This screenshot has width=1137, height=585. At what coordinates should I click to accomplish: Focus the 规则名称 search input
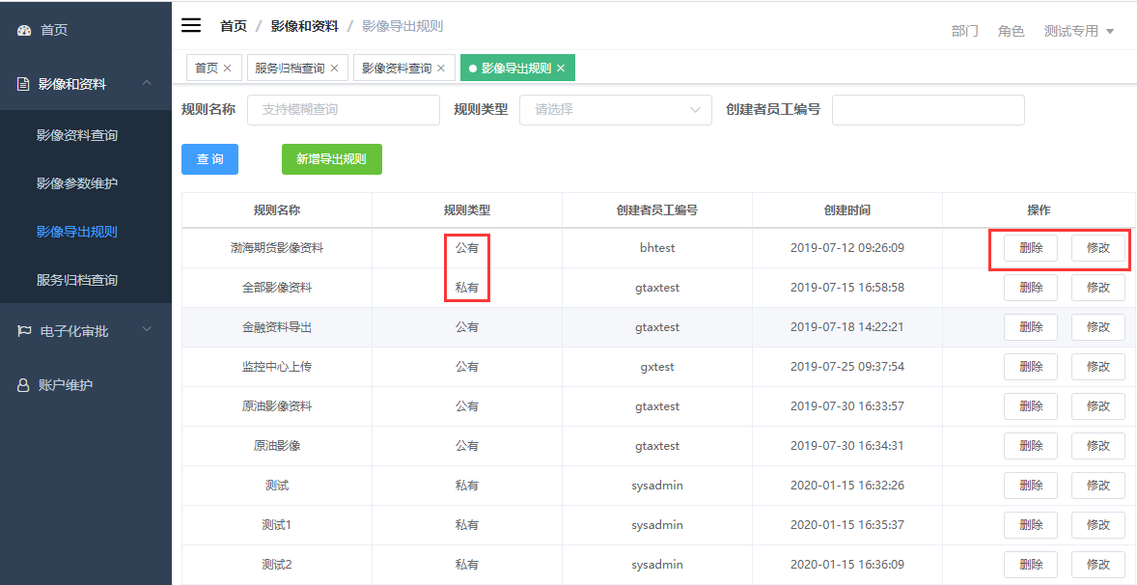click(344, 109)
